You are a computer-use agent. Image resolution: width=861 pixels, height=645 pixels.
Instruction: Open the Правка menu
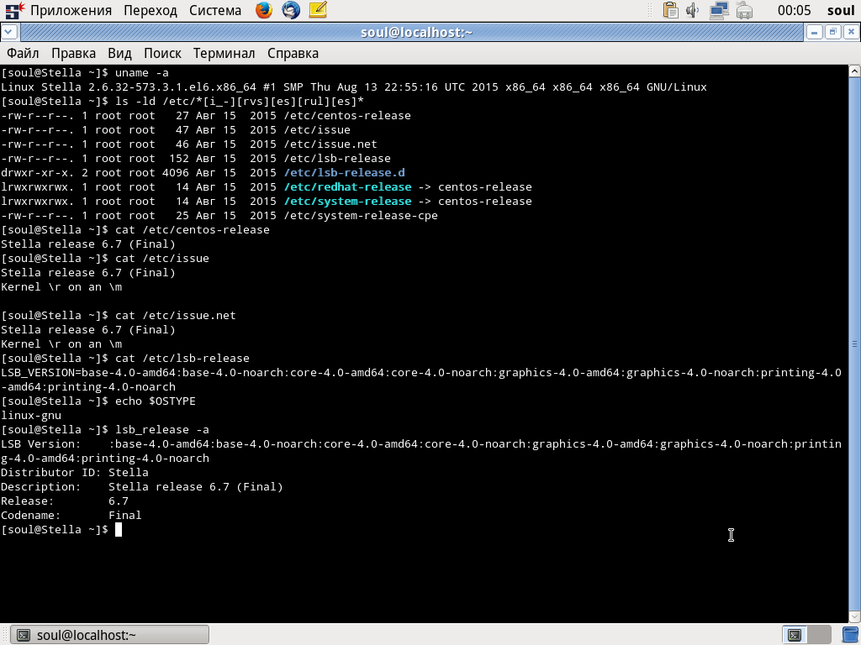tap(74, 53)
